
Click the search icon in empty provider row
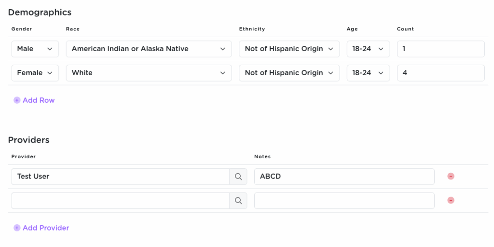click(238, 201)
